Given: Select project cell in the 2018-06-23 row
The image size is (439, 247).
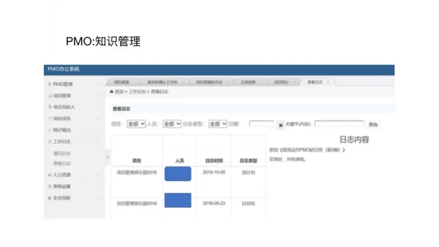Looking at the screenshot, I should click(x=136, y=203).
